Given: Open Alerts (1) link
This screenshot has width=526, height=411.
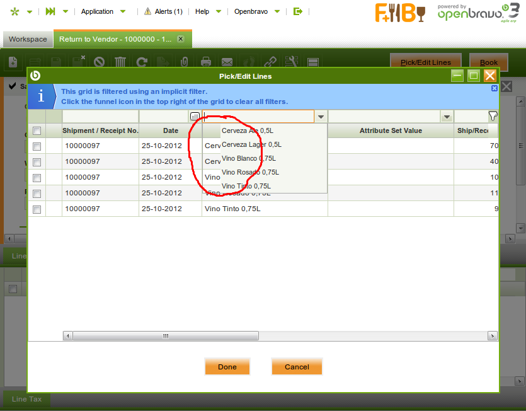Looking at the screenshot, I should pyautogui.click(x=168, y=11).
